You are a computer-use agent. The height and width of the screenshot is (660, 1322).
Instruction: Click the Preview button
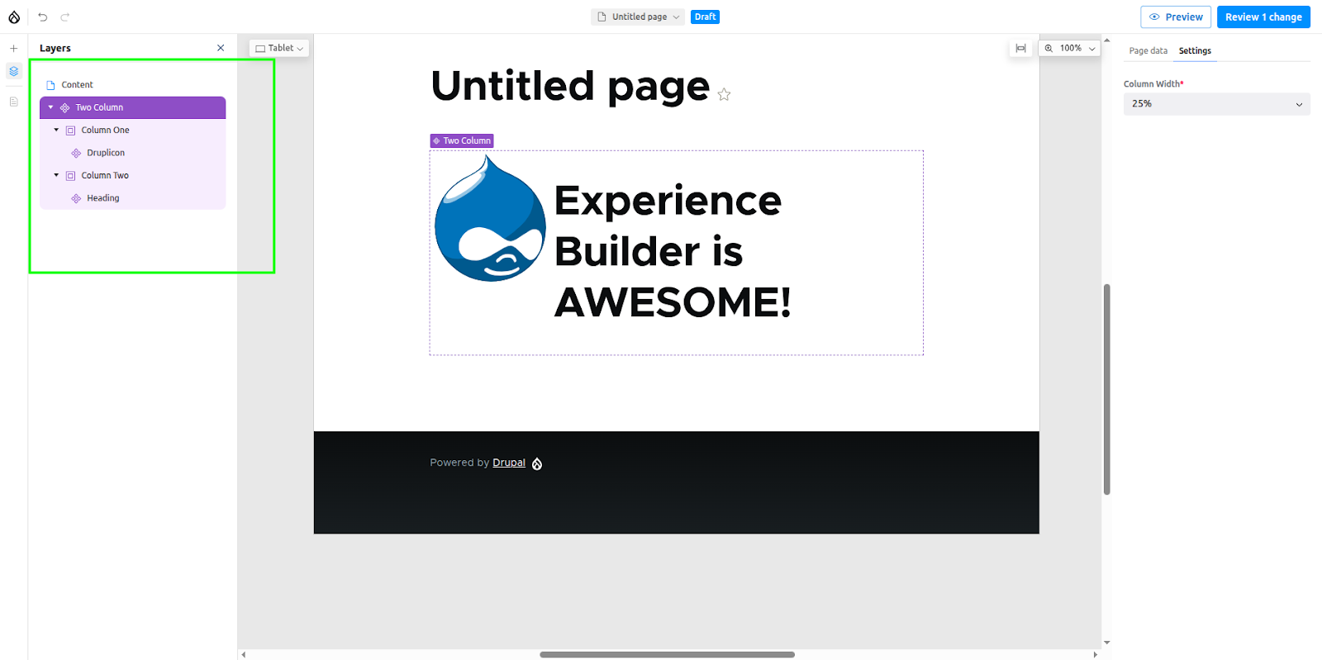(x=1176, y=17)
